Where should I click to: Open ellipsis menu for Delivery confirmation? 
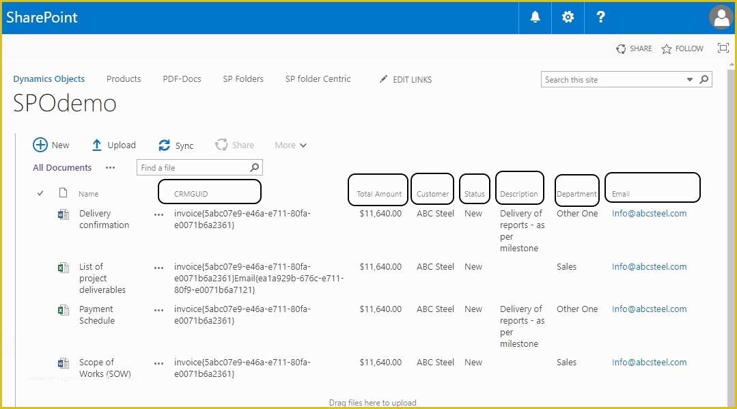point(159,215)
